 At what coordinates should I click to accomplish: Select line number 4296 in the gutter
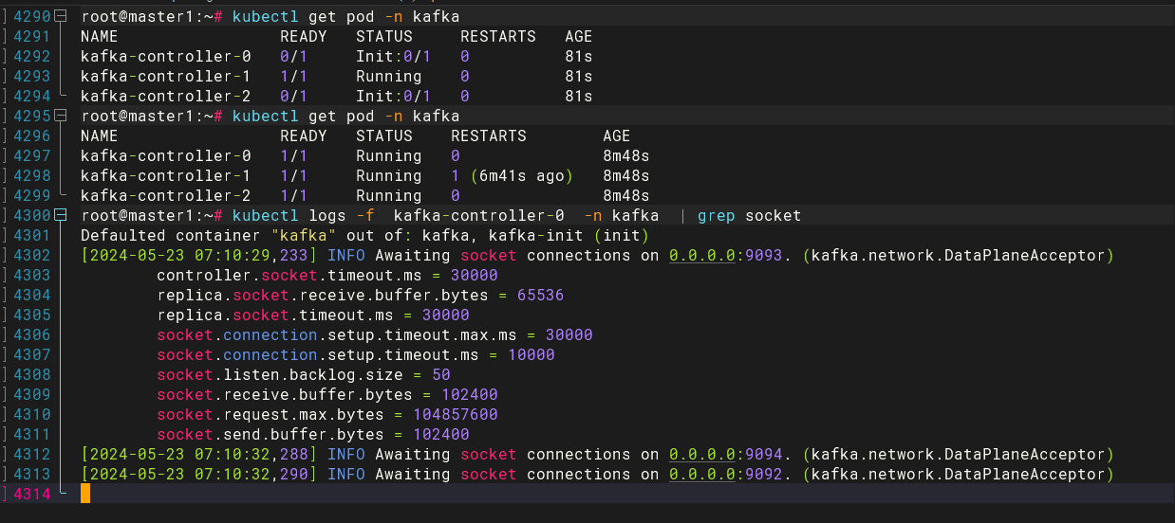point(31,135)
